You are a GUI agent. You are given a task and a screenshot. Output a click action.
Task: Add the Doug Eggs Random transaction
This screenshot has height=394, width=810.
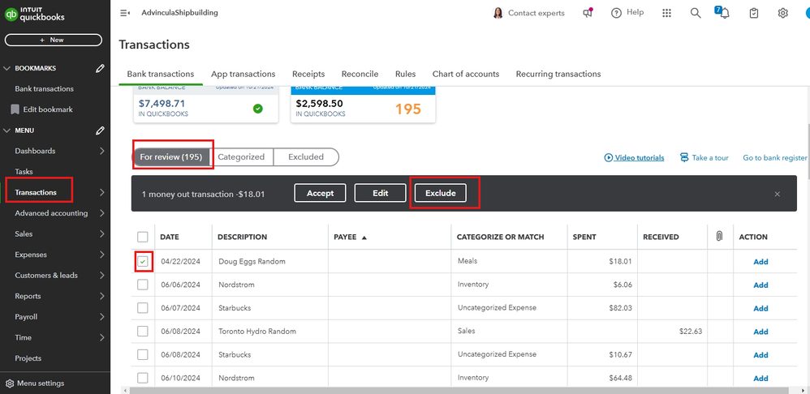coord(760,262)
